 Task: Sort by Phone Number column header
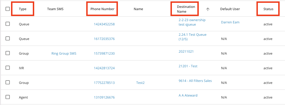point(102,9)
